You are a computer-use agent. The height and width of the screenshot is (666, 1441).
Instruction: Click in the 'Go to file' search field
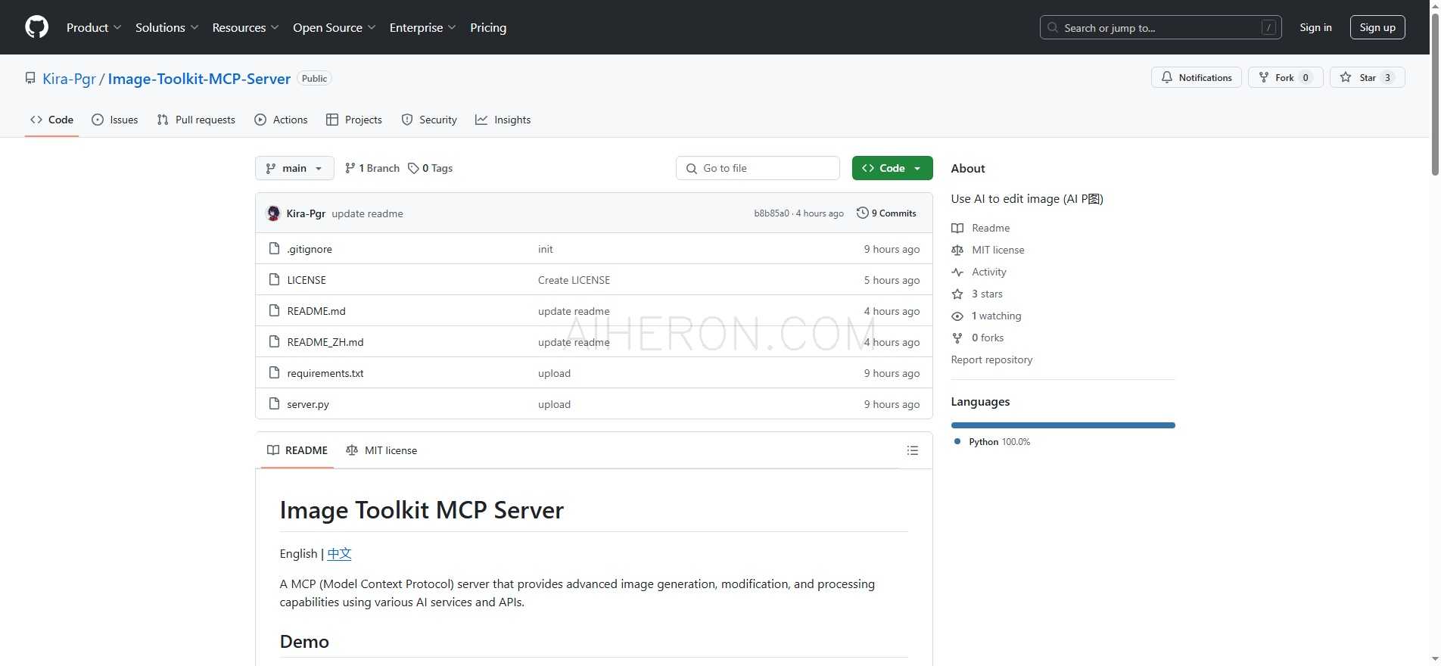point(758,168)
